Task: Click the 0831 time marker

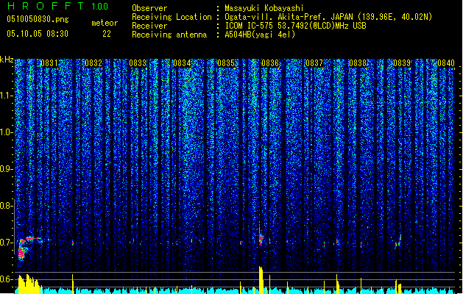Action: (x=49, y=63)
